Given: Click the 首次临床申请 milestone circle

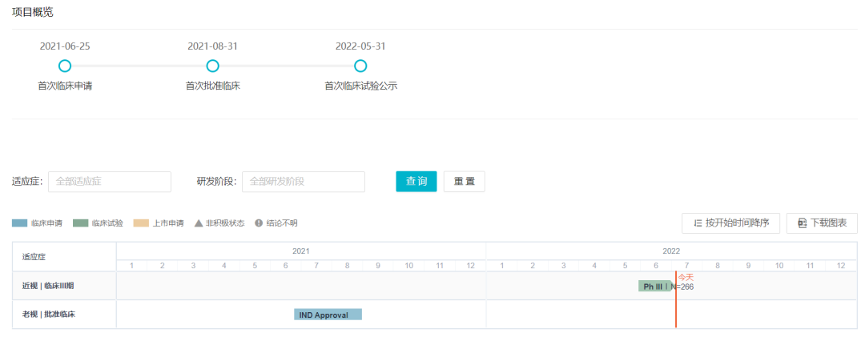Looking at the screenshot, I should (x=65, y=66).
